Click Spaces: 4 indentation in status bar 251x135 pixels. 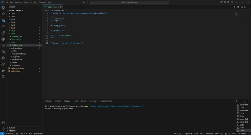tap(189, 133)
